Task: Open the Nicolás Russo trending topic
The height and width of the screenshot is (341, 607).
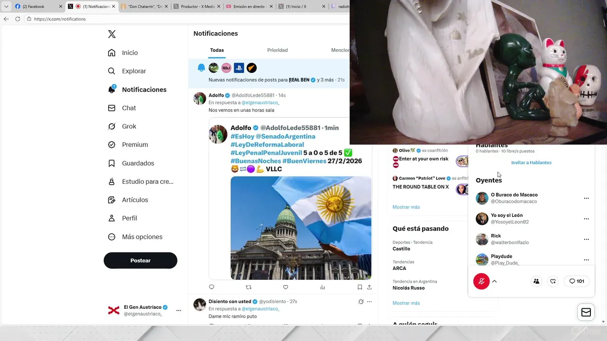Action: 408,288
